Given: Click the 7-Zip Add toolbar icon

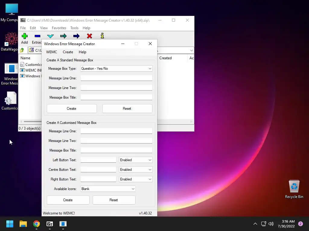Looking at the screenshot, I should click(x=24, y=36).
